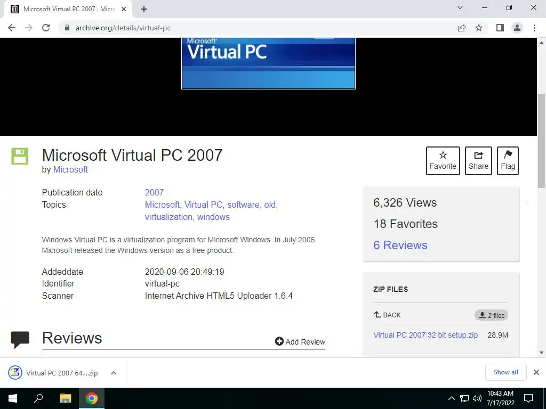Click page scrollbar up arrow
The image size is (546, 409).
pos(542,43)
